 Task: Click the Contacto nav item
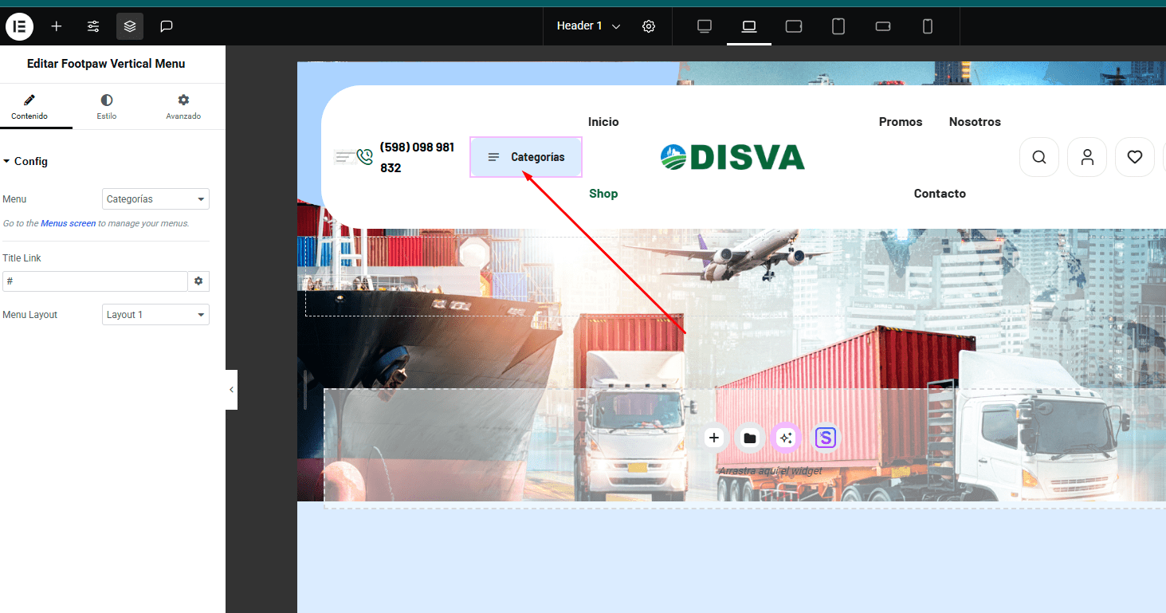[x=940, y=194]
